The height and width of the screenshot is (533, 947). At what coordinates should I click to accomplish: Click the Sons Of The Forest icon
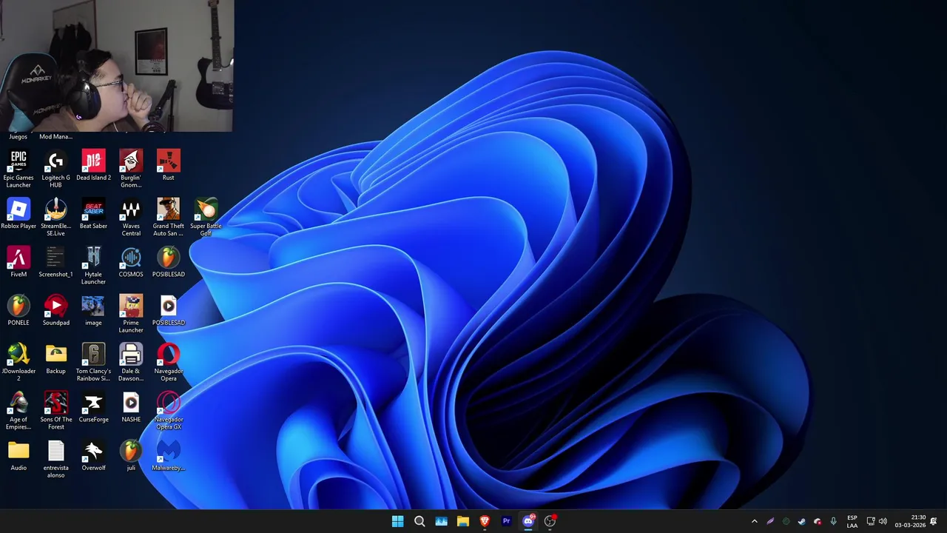click(x=55, y=410)
